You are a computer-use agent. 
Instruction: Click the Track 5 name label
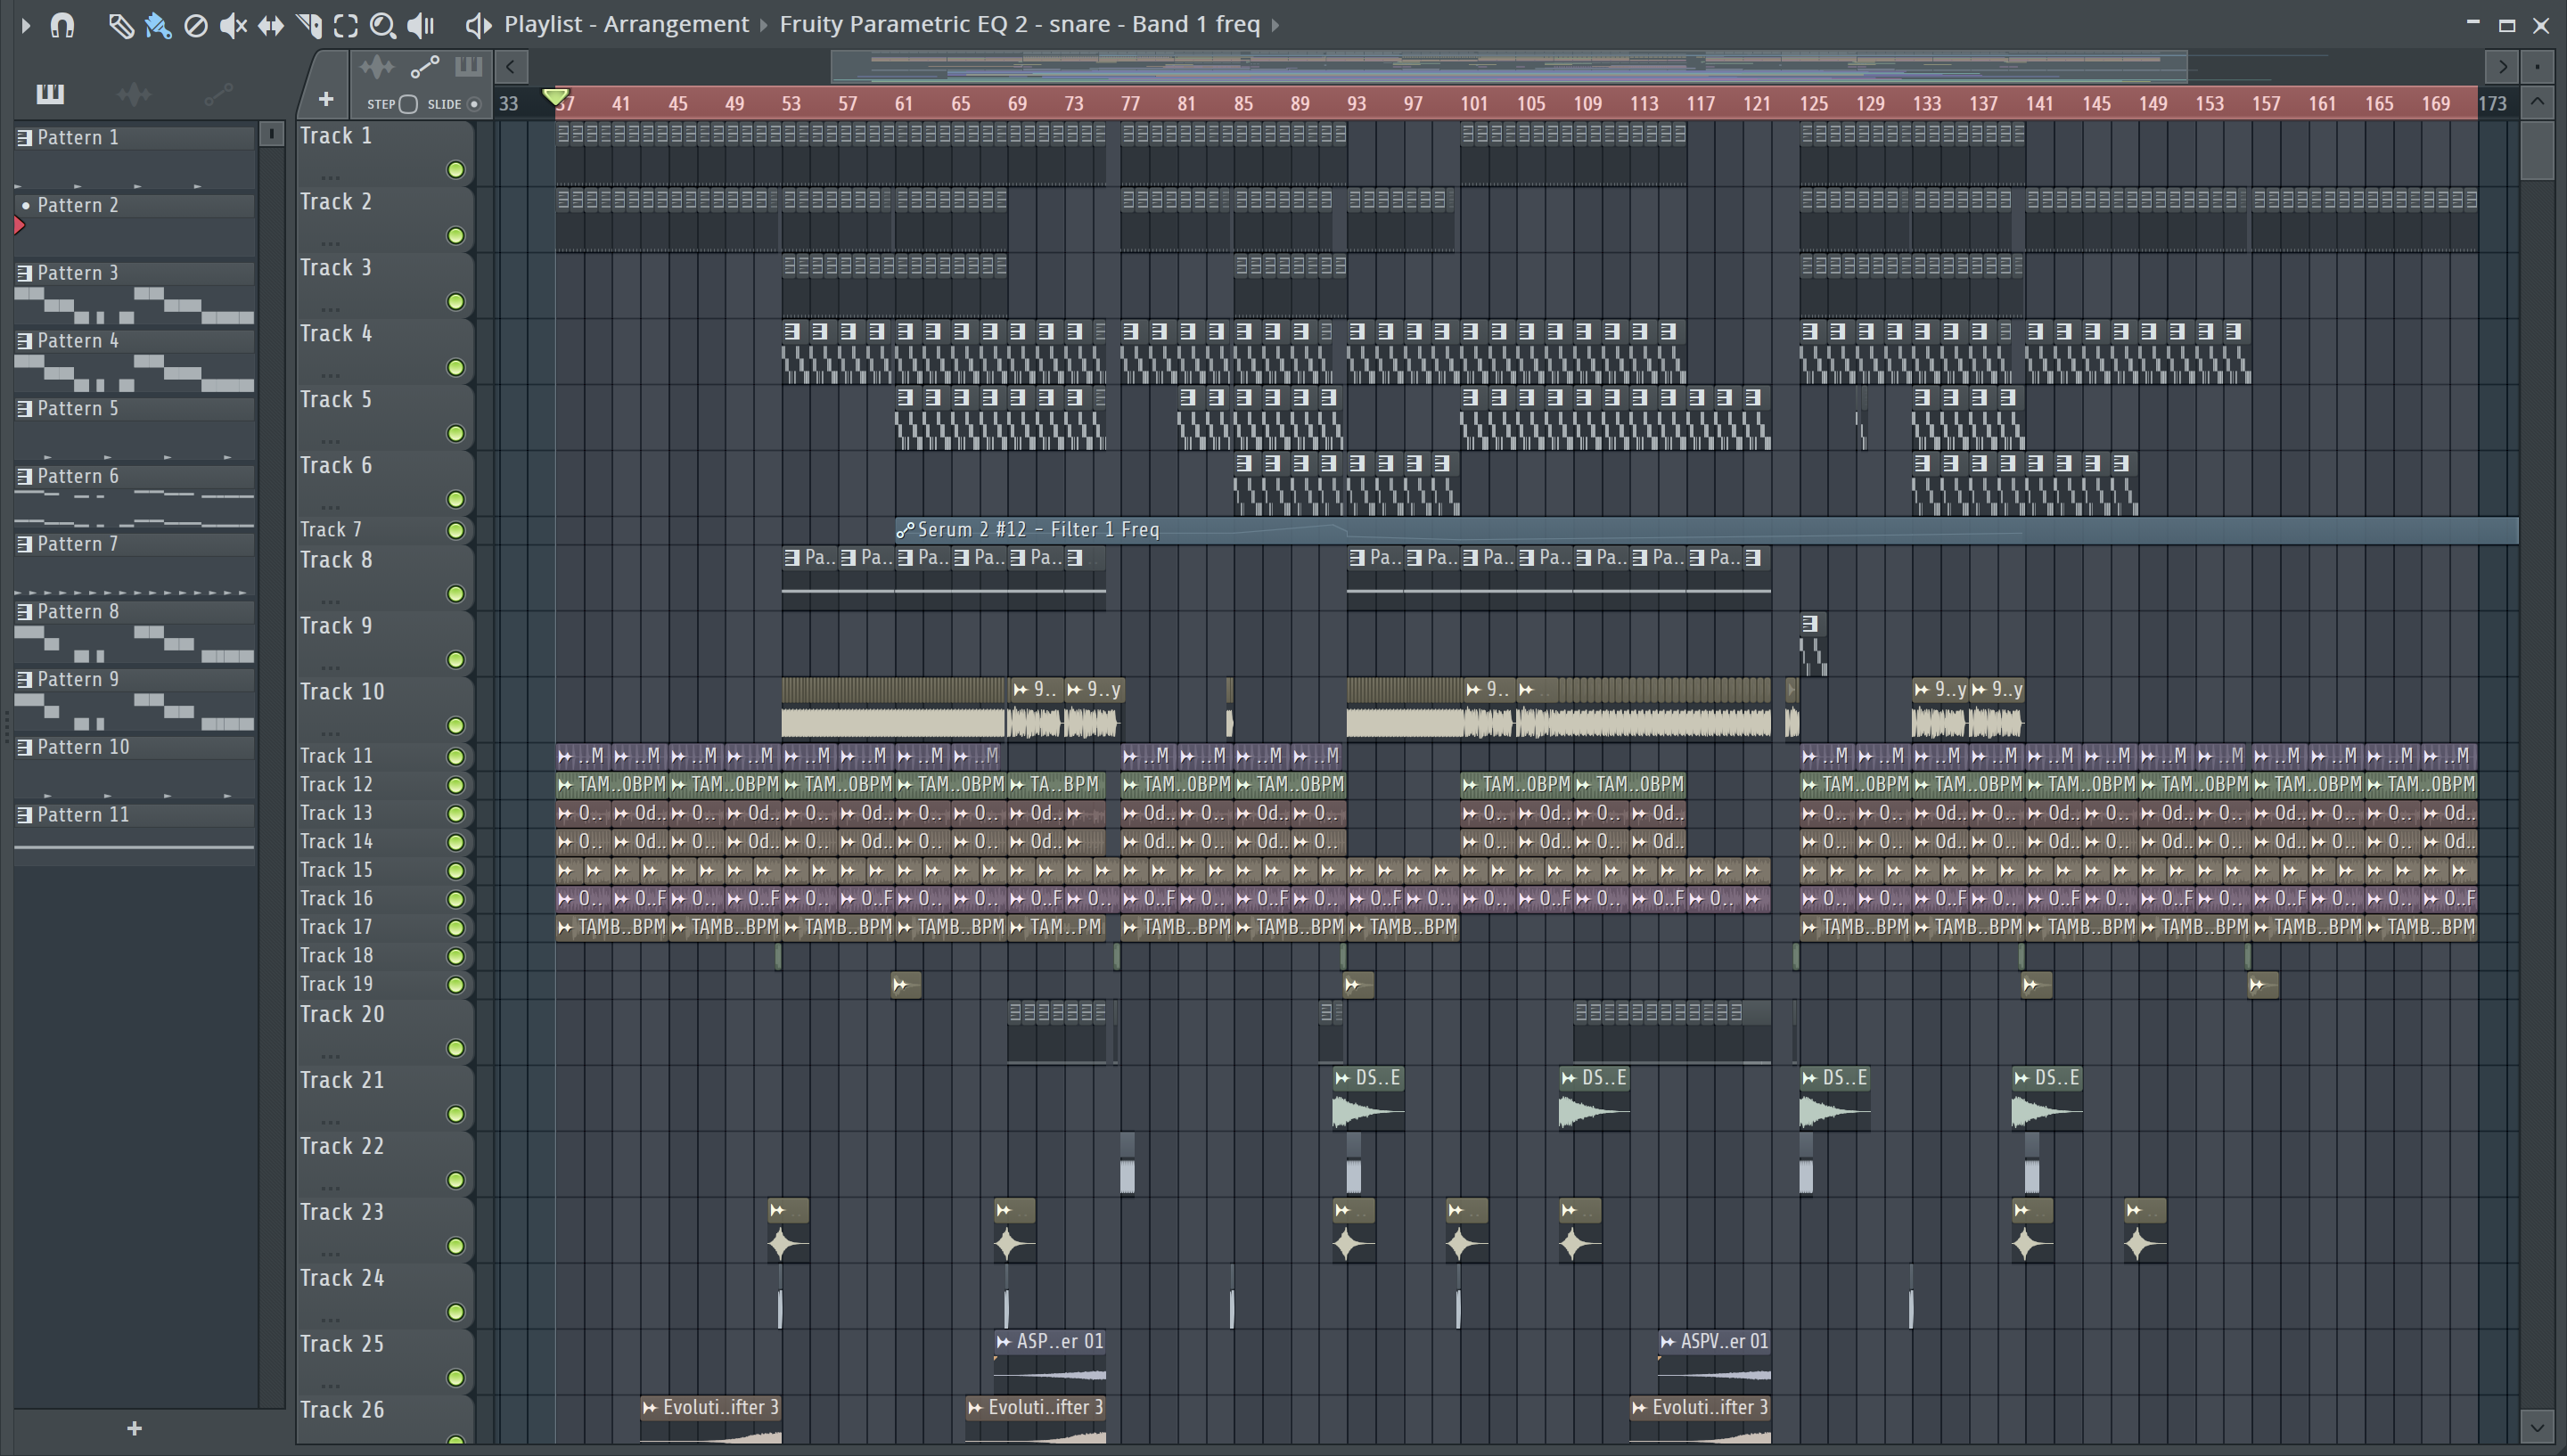(336, 400)
